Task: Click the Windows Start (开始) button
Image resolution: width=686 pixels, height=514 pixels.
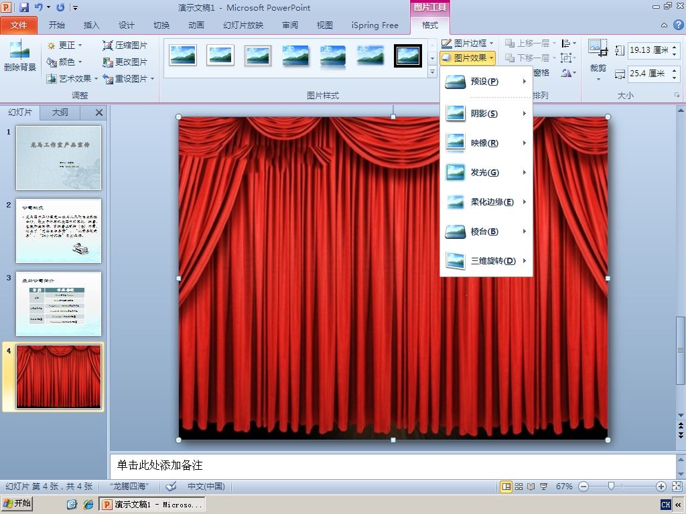Action: pyautogui.click(x=17, y=503)
